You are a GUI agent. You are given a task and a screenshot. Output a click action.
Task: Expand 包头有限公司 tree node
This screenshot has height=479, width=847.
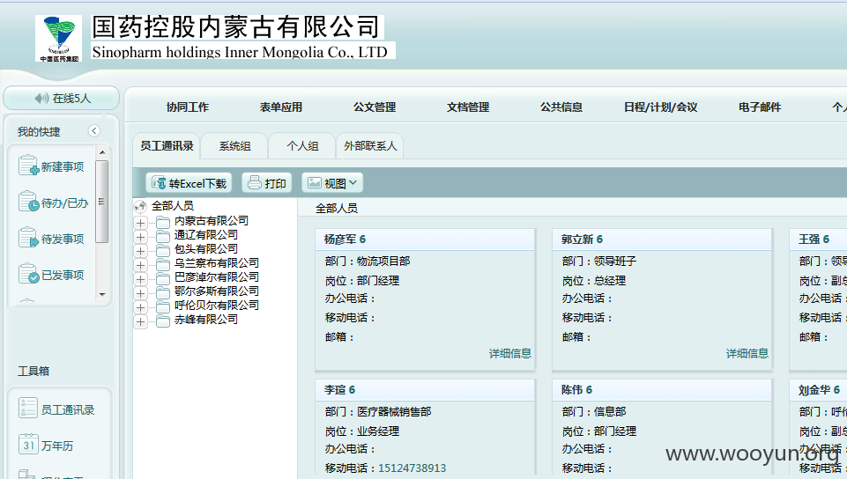click(x=140, y=251)
